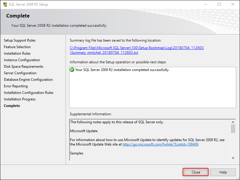The width and height of the screenshot is (240, 180).
Task: Click the large 'Complete' page heading
Action: 18,16
